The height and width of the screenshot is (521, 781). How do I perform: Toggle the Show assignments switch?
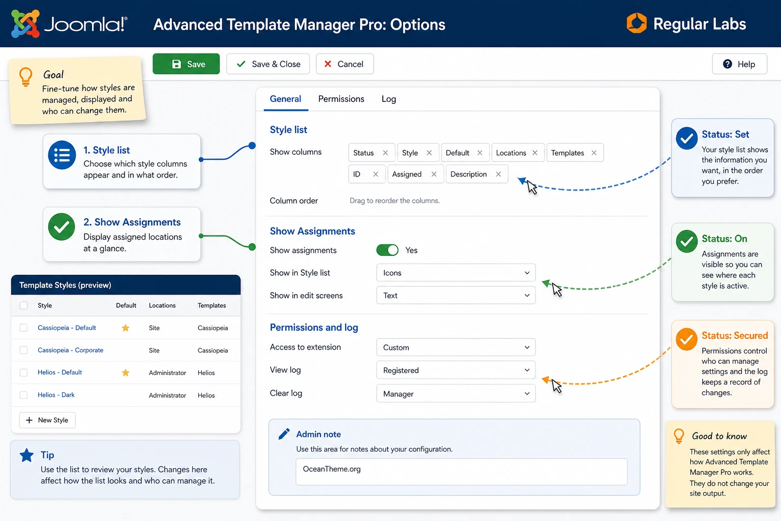[387, 250]
